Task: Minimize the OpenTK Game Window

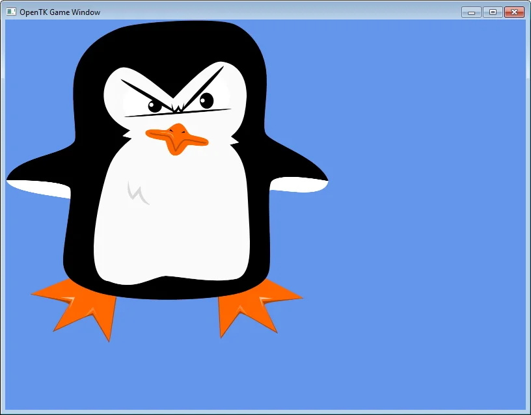Action: [x=471, y=12]
